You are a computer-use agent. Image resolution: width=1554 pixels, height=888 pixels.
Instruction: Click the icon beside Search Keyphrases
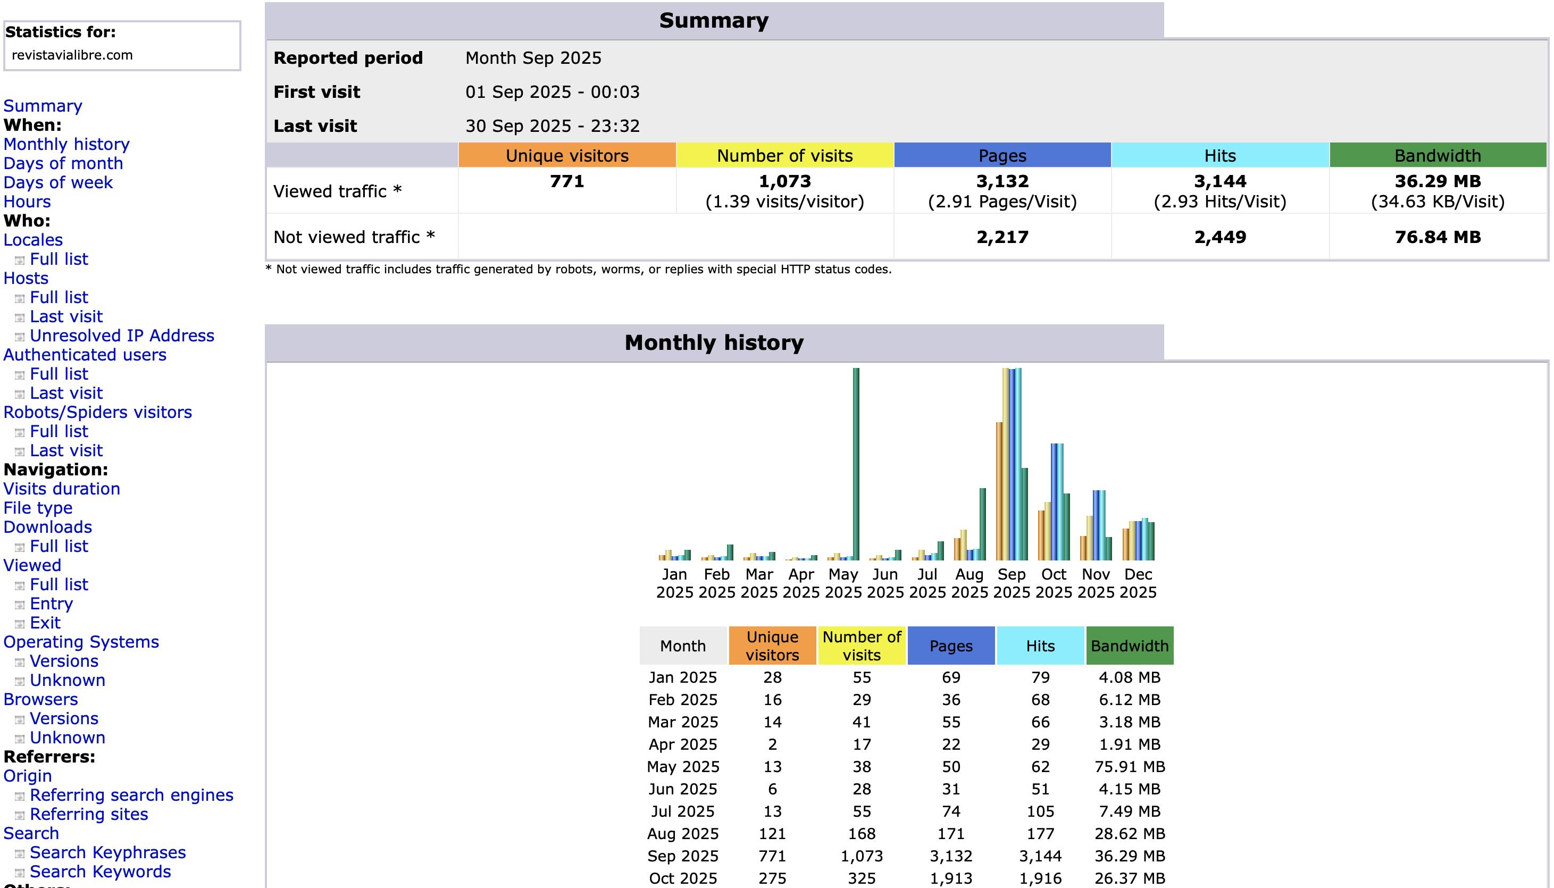pos(20,853)
